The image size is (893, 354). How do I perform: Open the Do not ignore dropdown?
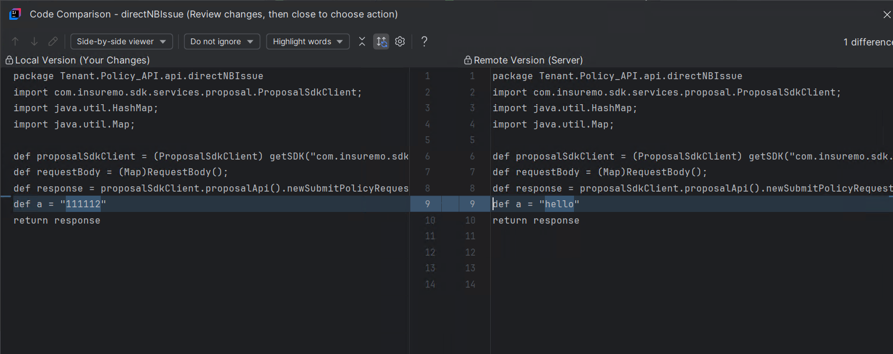tap(222, 41)
